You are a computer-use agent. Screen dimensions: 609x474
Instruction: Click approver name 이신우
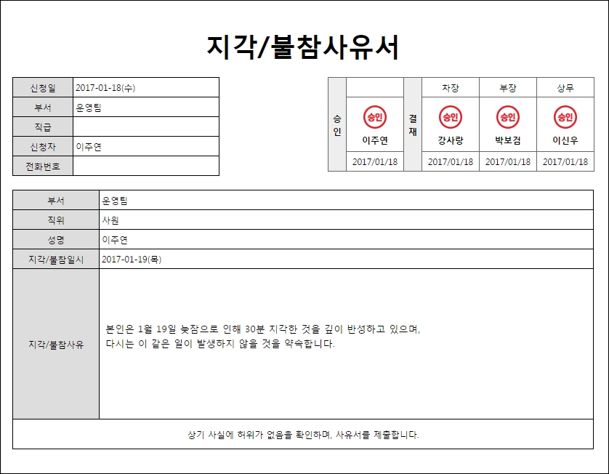click(565, 141)
